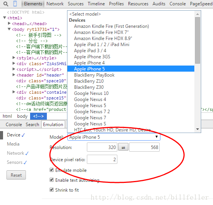Open the Sources tab

tap(76, 4)
